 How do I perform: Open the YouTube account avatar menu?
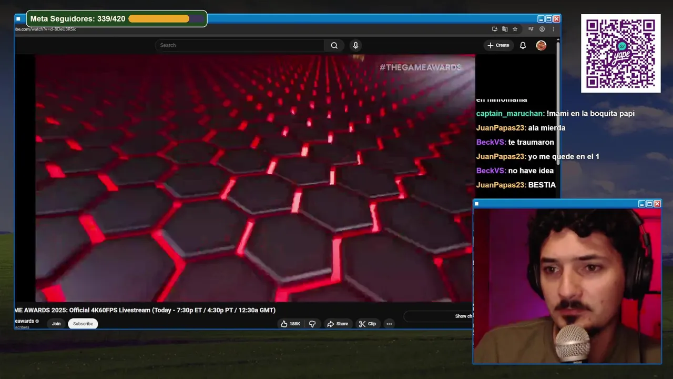coord(541,45)
